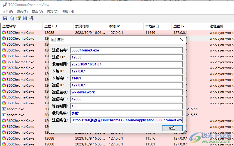The width and height of the screenshot is (234, 146).
Task: Sort by the 远程主机 column header
Action: click(x=221, y=26)
